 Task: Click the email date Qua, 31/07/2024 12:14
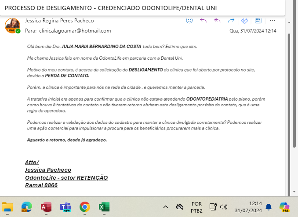(x=253, y=31)
